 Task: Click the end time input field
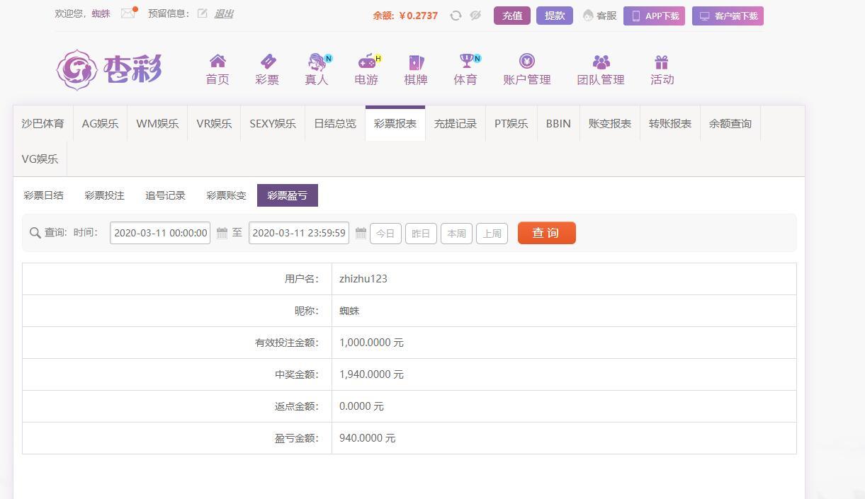299,233
